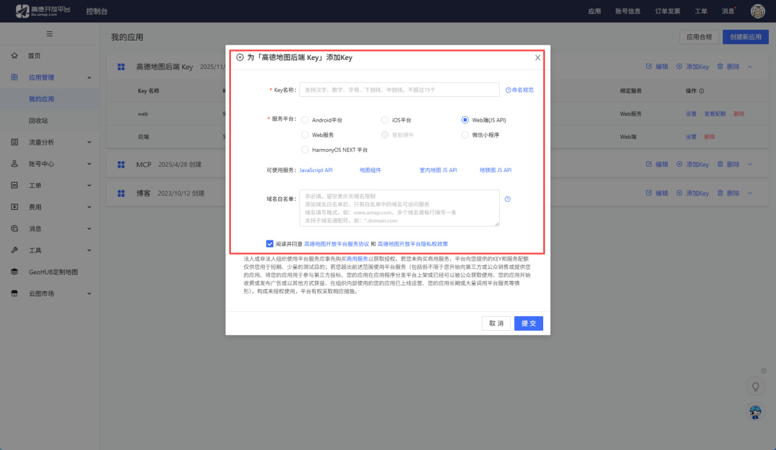Click the grid icon of the MCP app
Viewport: 776px width, 450px height.
tap(121, 164)
